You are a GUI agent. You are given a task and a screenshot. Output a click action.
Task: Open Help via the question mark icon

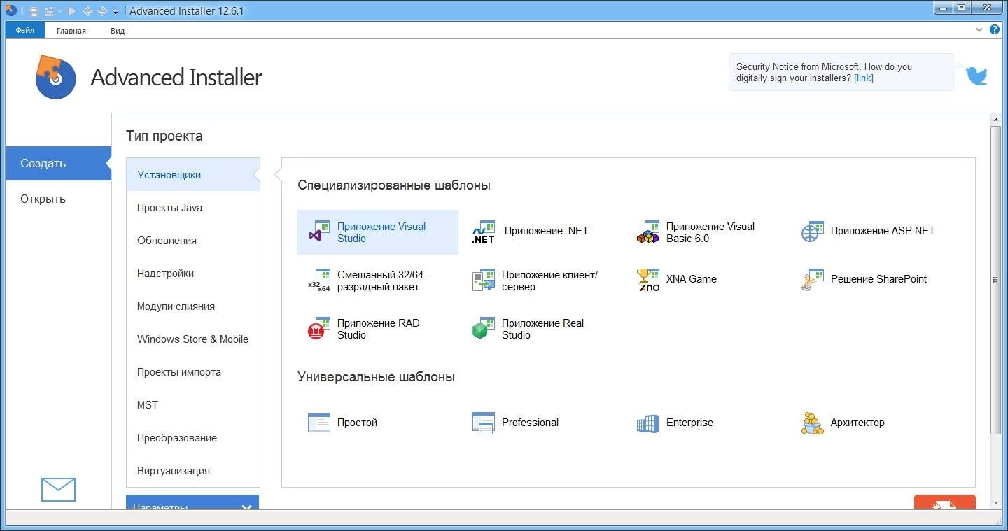click(995, 30)
